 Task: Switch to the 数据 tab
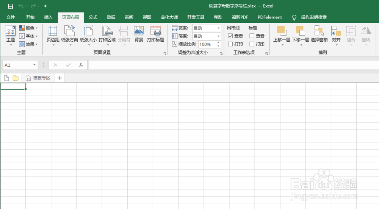click(x=111, y=17)
